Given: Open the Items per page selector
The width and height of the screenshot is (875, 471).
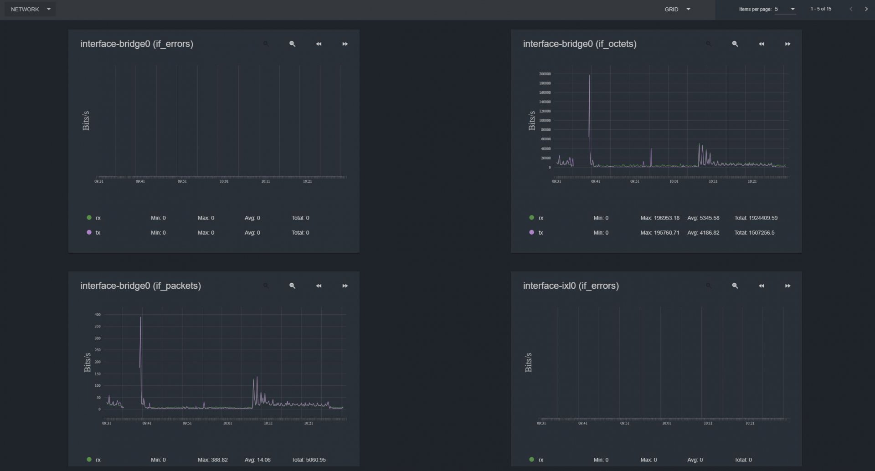Looking at the screenshot, I should point(785,9).
